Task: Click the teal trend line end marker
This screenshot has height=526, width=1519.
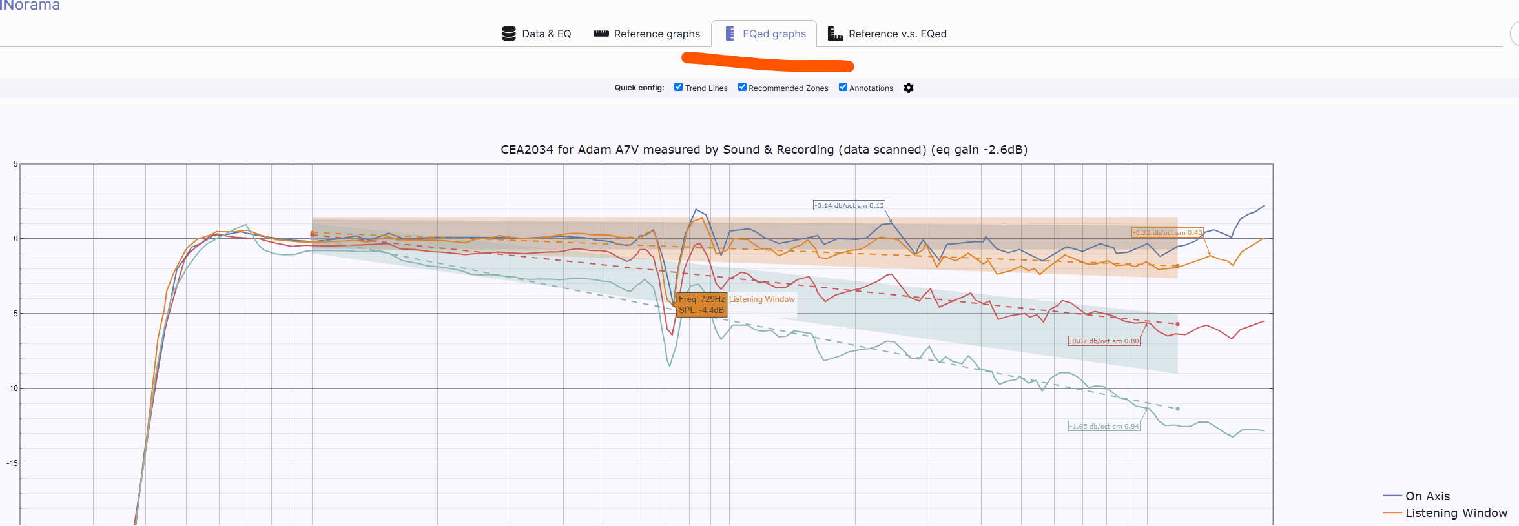Action: click(x=1178, y=409)
